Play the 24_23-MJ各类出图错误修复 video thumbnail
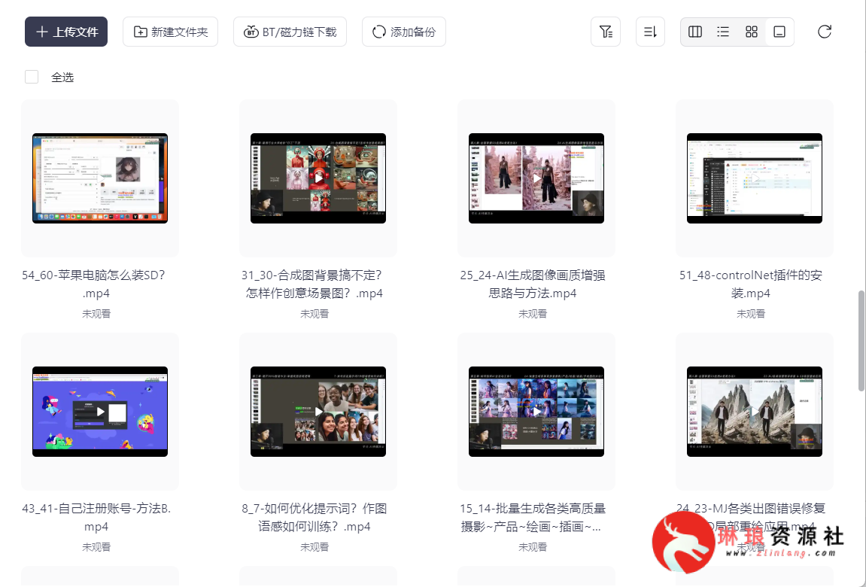The height and width of the screenshot is (587, 866). [755, 412]
